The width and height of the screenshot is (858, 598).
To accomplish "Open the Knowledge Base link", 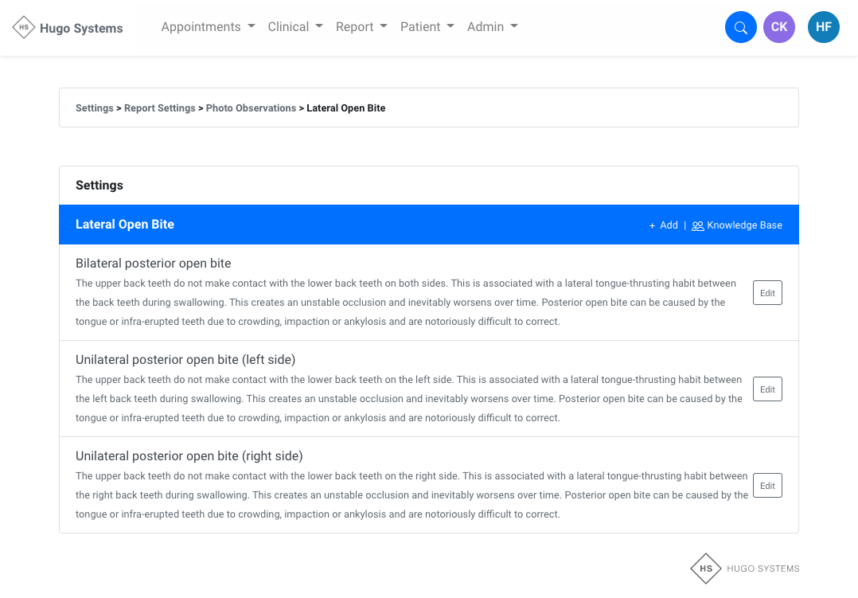I will (x=744, y=225).
